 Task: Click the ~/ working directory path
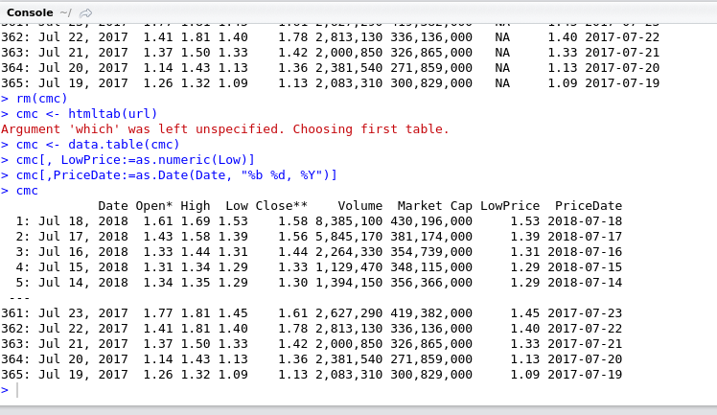point(65,12)
